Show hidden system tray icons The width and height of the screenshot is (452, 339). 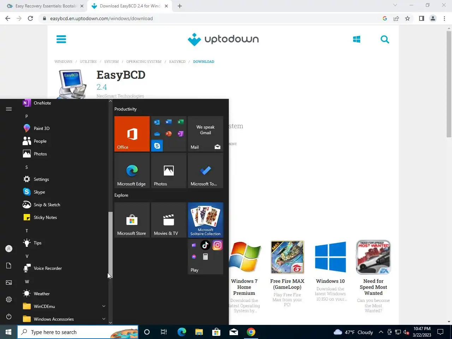[x=381, y=332]
